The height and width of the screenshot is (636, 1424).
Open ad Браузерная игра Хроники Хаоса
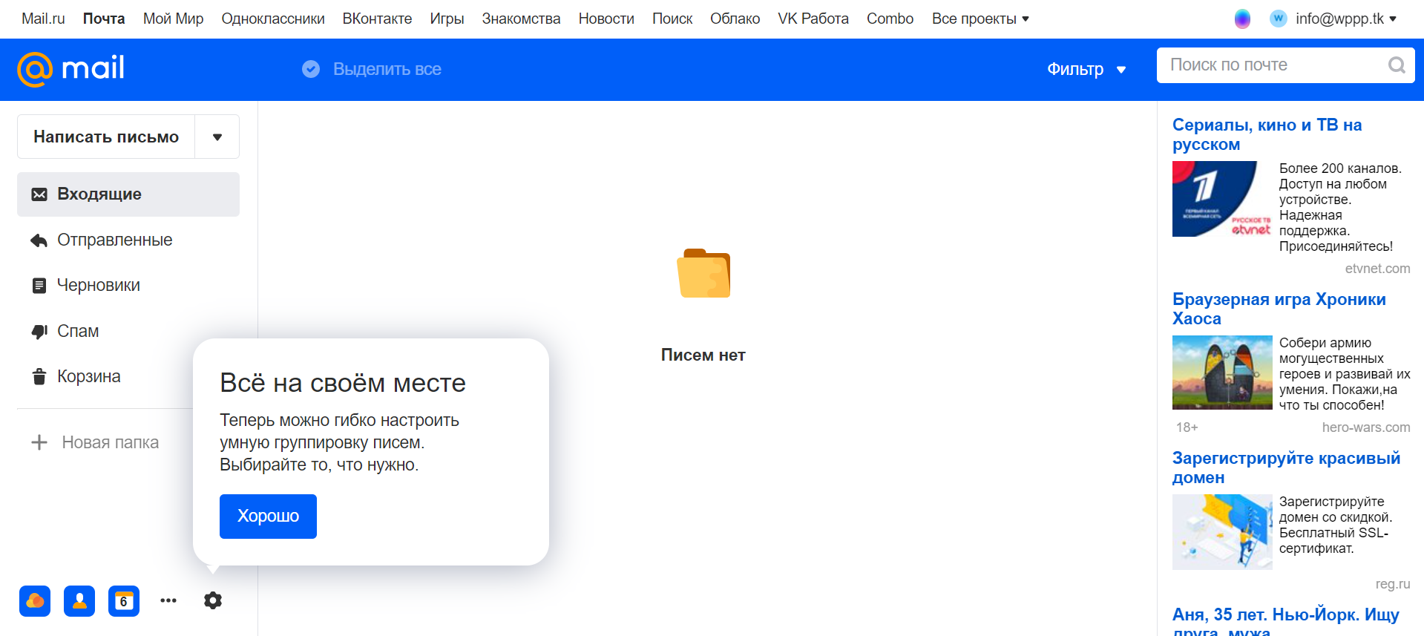click(1279, 309)
